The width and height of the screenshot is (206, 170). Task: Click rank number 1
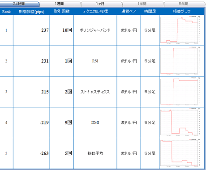pos(6,30)
